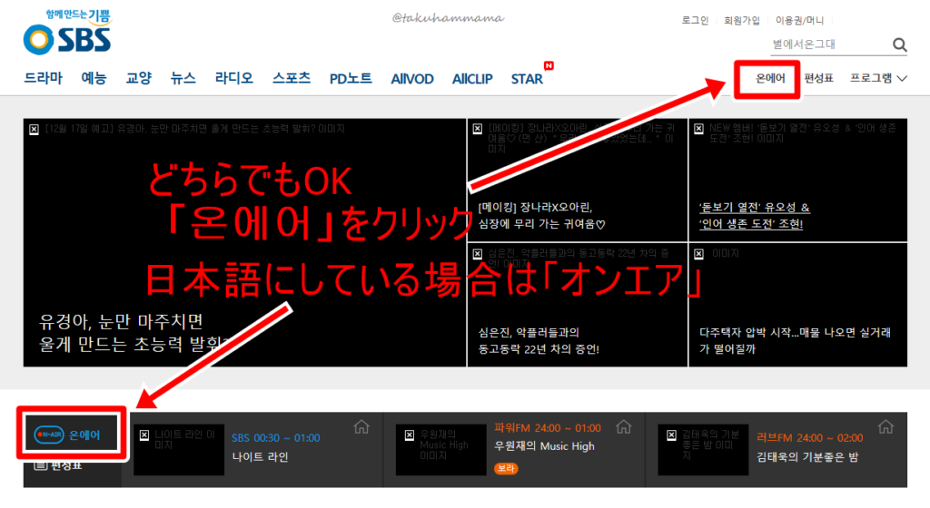930x508 pixels.
Task: Open the top-navigation 편성표 schedule link
Action: 818,78
